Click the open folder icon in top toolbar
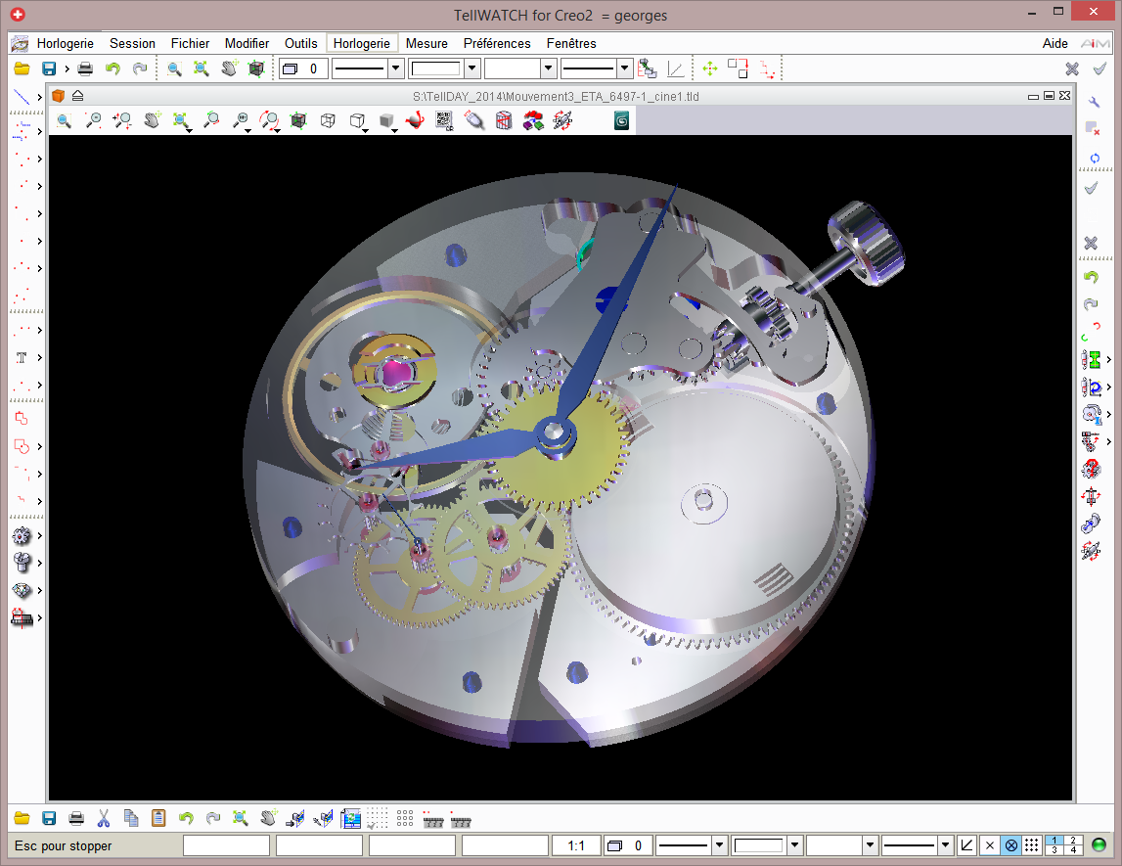Screen dimensions: 1122x866 (x=22, y=68)
